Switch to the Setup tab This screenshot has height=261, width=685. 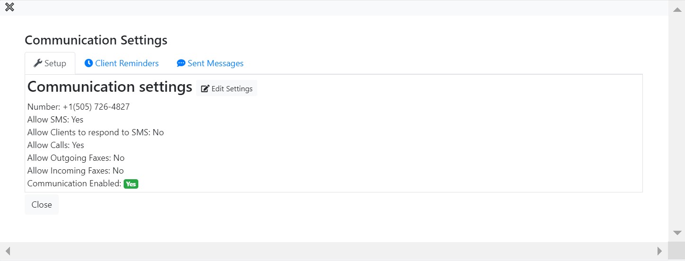click(50, 63)
